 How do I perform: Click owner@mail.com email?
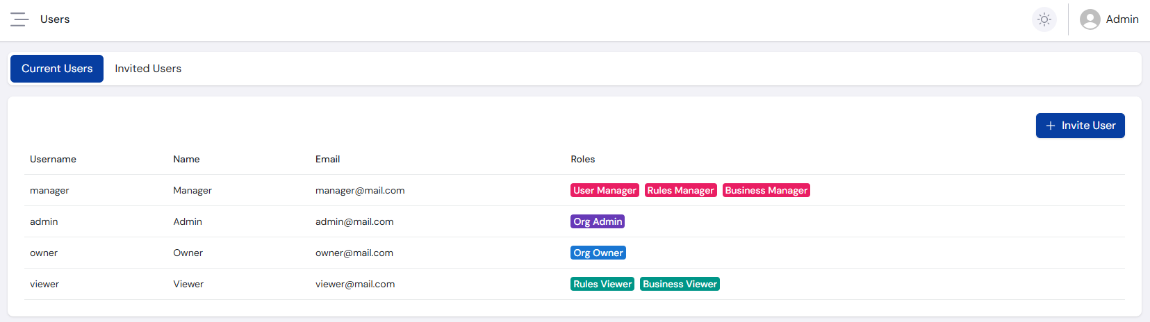tap(354, 253)
